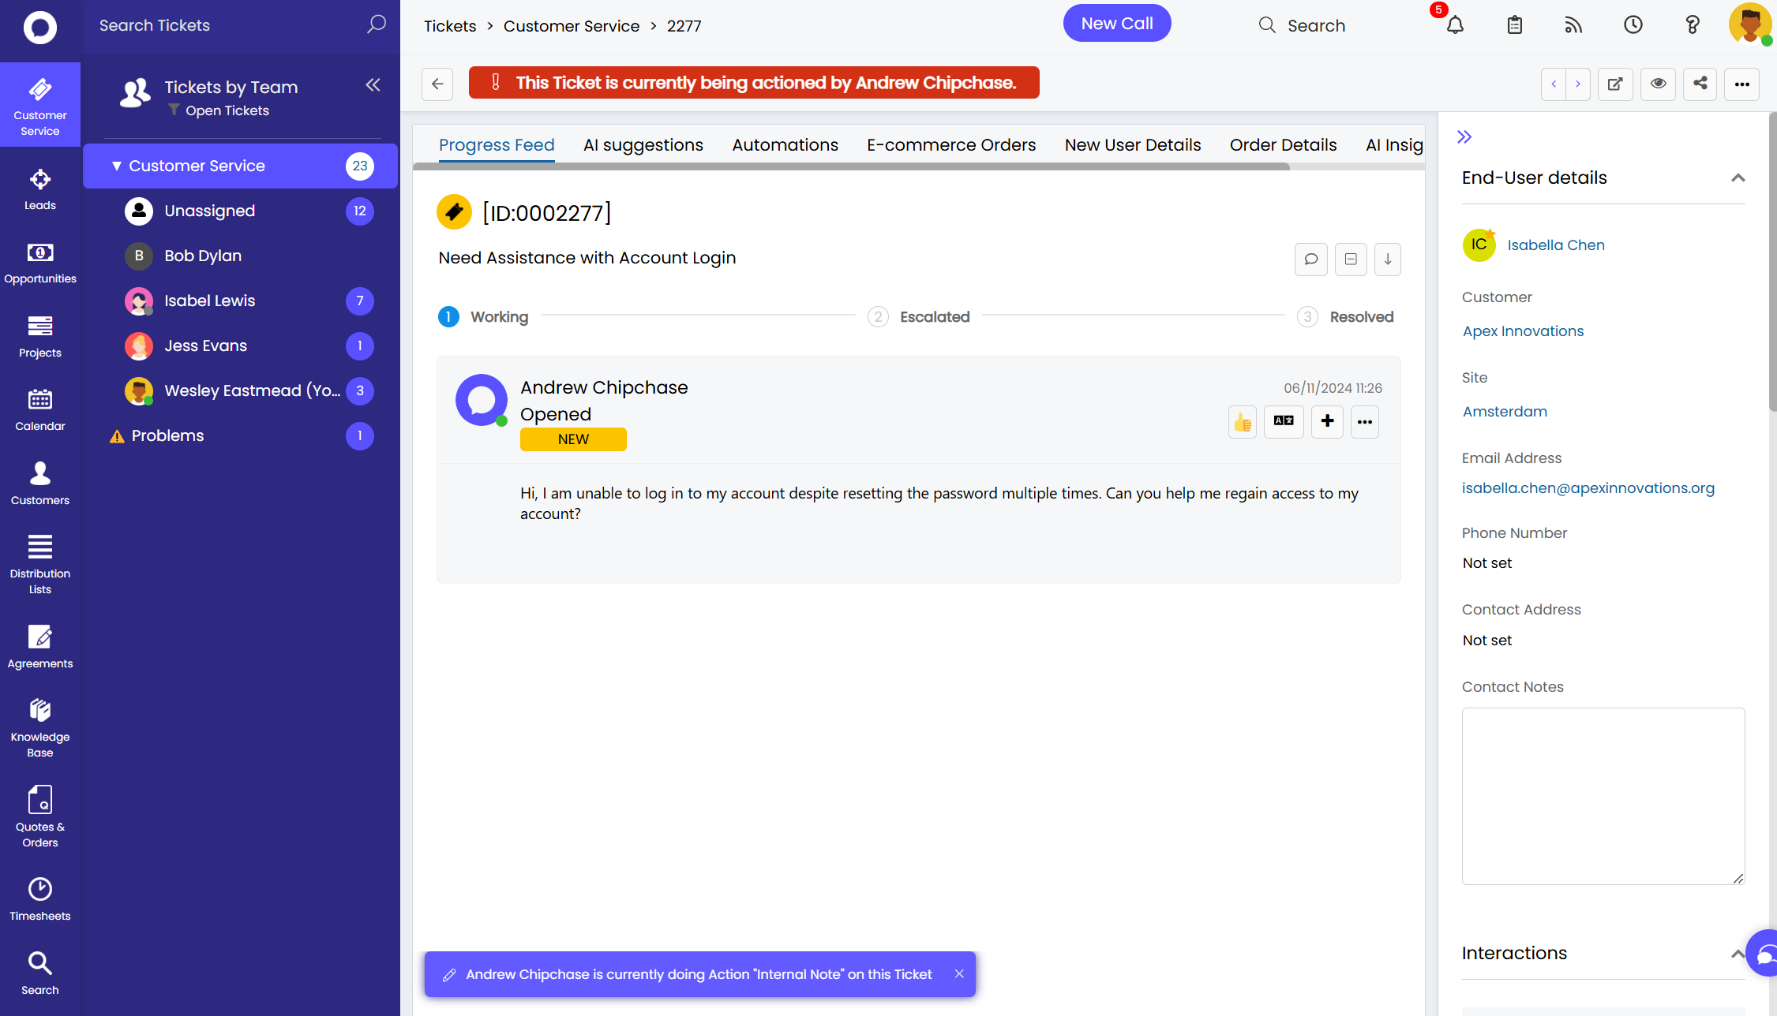
Task: Click the translate icon on the Opened action
Action: coord(1284,422)
